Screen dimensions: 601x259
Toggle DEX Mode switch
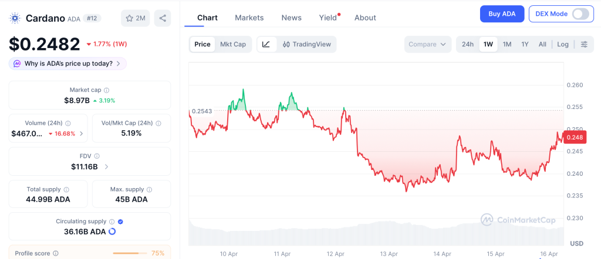coord(580,14)
